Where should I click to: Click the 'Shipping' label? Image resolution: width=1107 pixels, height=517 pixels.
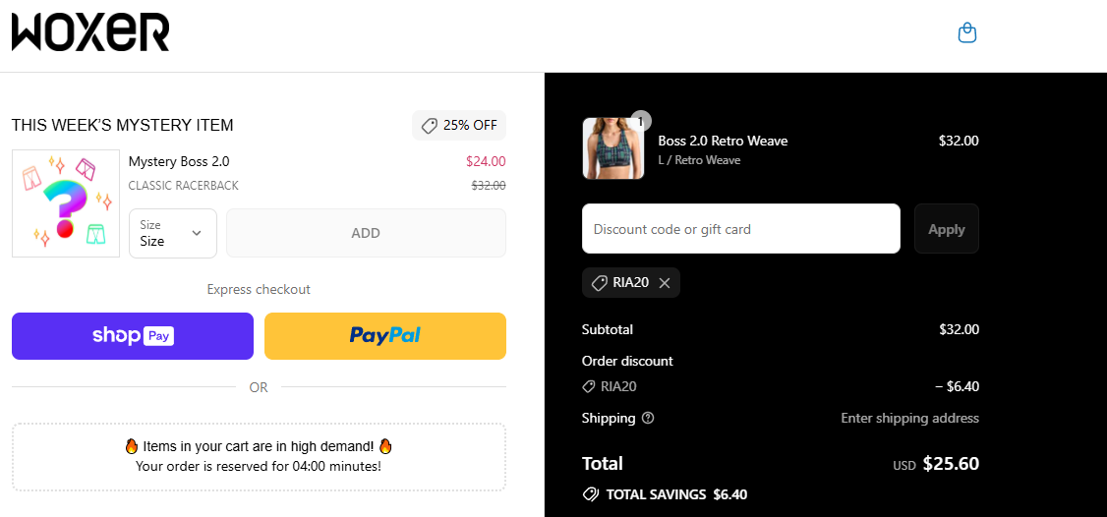(x=609, y=418)
